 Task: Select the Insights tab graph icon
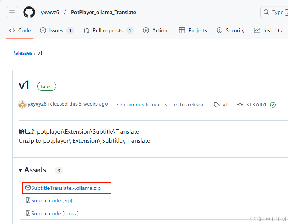pos(257,30)
